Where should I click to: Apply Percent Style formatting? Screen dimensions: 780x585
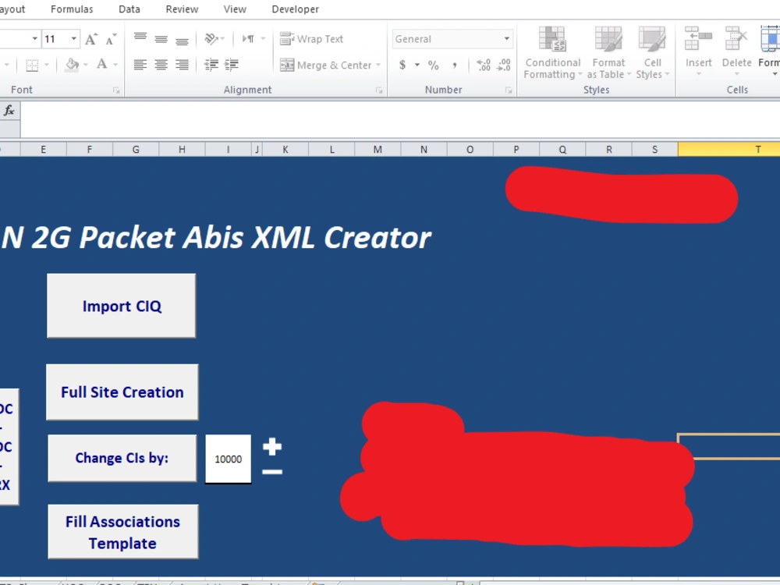[434, 66]
